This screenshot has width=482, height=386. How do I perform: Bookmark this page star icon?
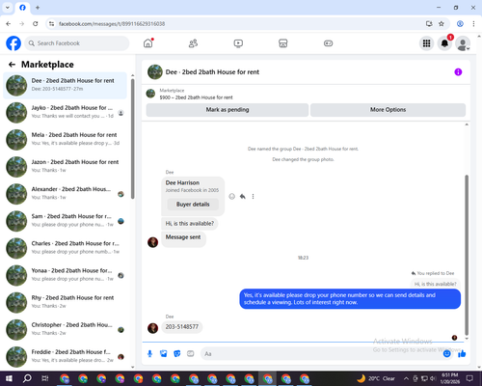442,24
